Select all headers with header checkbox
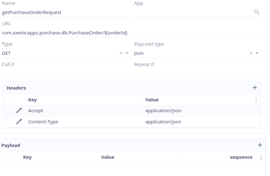This screenshot has width=270, height=176. tap(8, 100)
